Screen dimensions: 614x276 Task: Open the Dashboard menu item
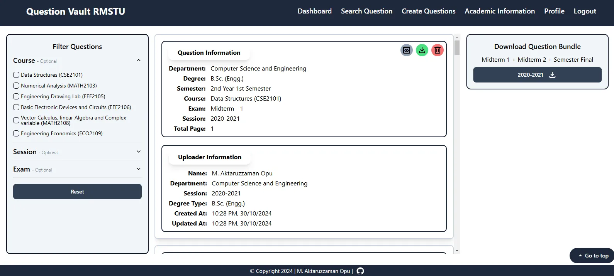coord(314,11)
